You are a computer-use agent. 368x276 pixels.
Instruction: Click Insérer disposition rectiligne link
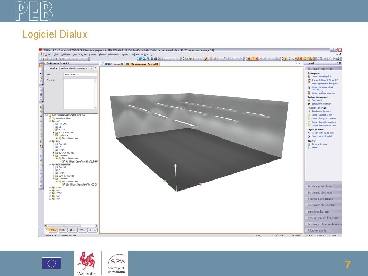click(x=324, y=122)
